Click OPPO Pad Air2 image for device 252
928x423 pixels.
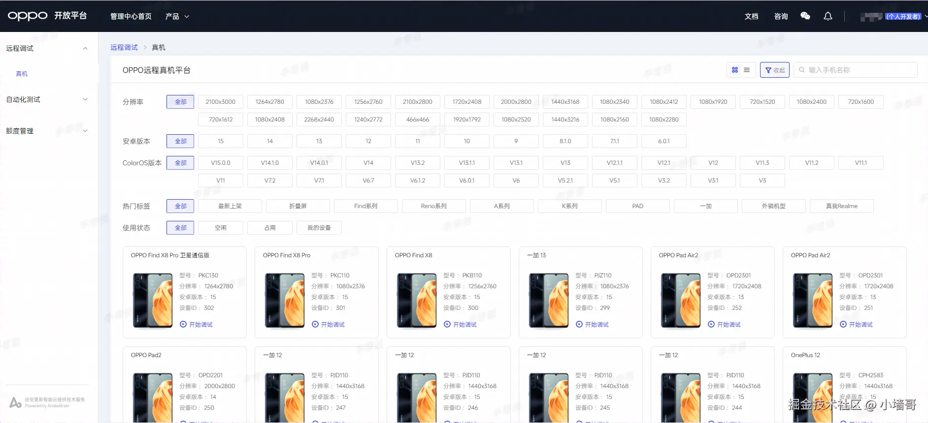coord(681,301)
